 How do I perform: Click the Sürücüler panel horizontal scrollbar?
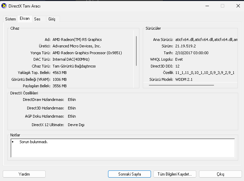[x=181, y=85]
